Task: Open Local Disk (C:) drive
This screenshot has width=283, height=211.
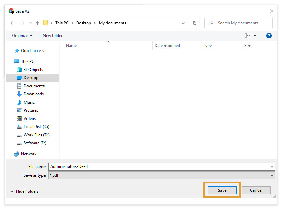Action: pos(36,127)
